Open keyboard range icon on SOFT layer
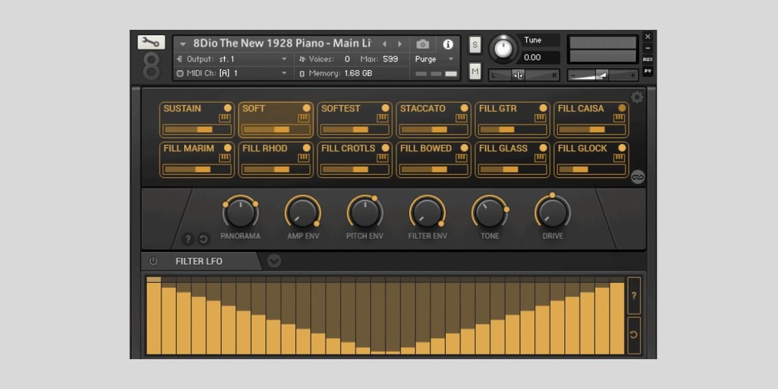This screenshot has height=389, width=778. [304, 118]
